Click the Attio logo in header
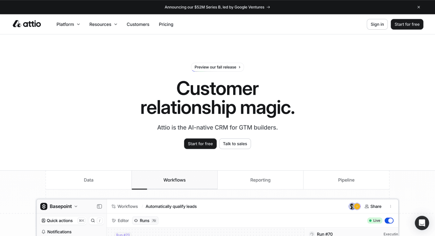 click(27, 24)
